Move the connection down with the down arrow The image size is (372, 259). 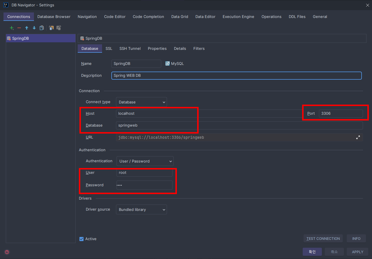click(34, 28)
